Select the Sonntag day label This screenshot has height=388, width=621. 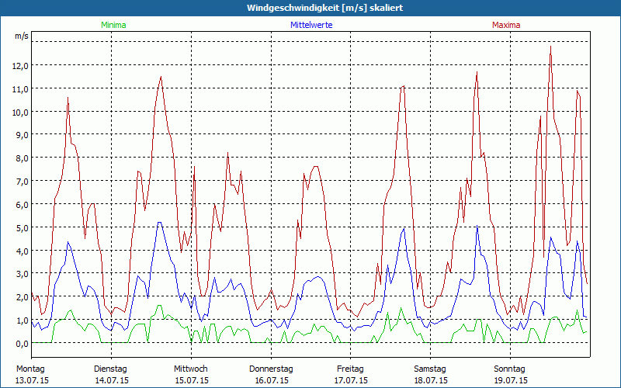pyautogui.click(x=510, y=369)
